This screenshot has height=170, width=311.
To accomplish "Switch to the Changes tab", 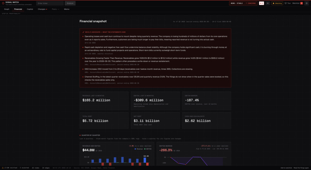I will coord(42,9).
